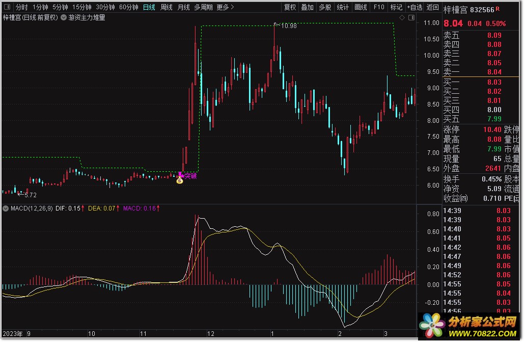525x342 pixels.
Task: Click the current price 8.04
Action: pyautogui.click(x=453, y=23)
